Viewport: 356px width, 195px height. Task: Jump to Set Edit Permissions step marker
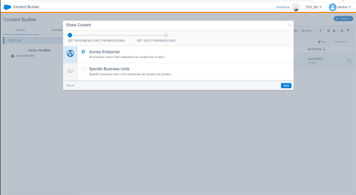[x=166, y=35]
